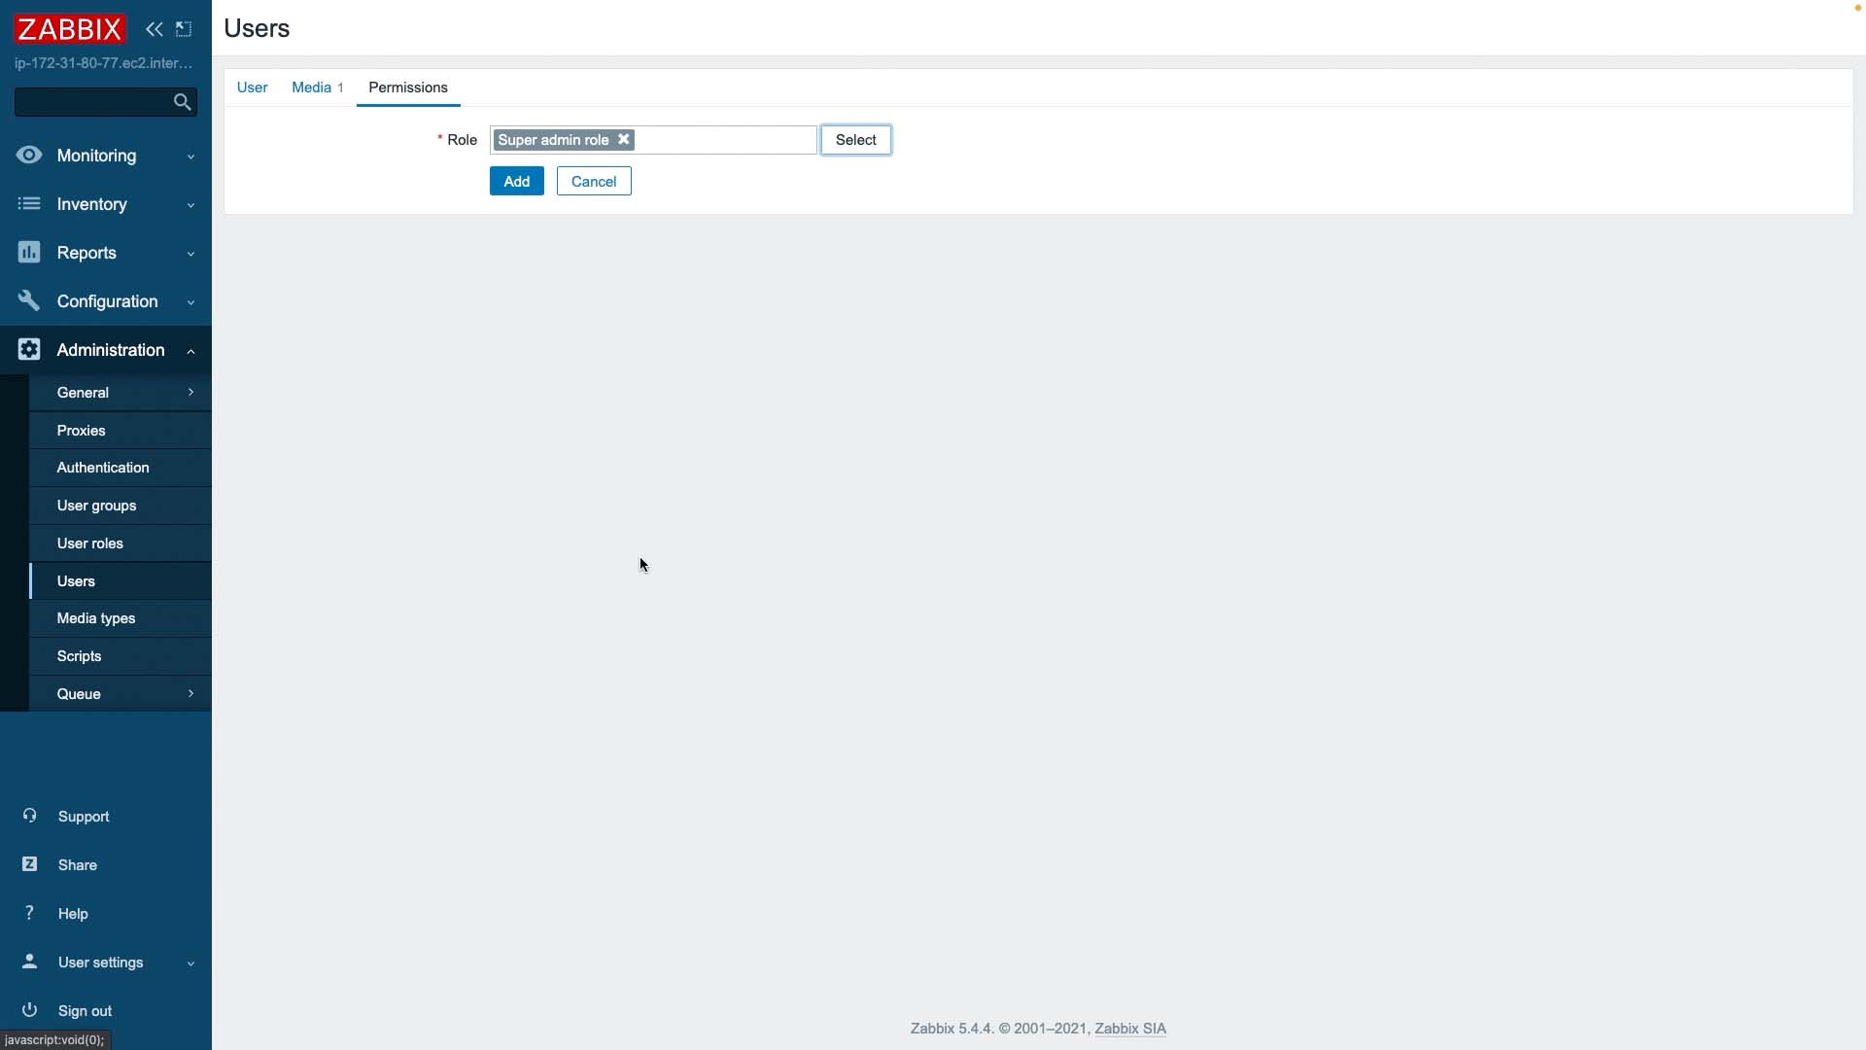Click the search input field
This screenshot has width=1866, height=1050.
pyautogui.click(x=106, y=101)
